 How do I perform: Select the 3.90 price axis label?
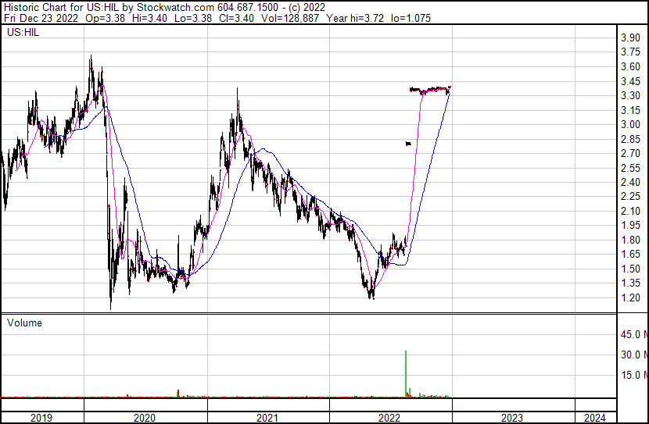click(x=630, y=38)
